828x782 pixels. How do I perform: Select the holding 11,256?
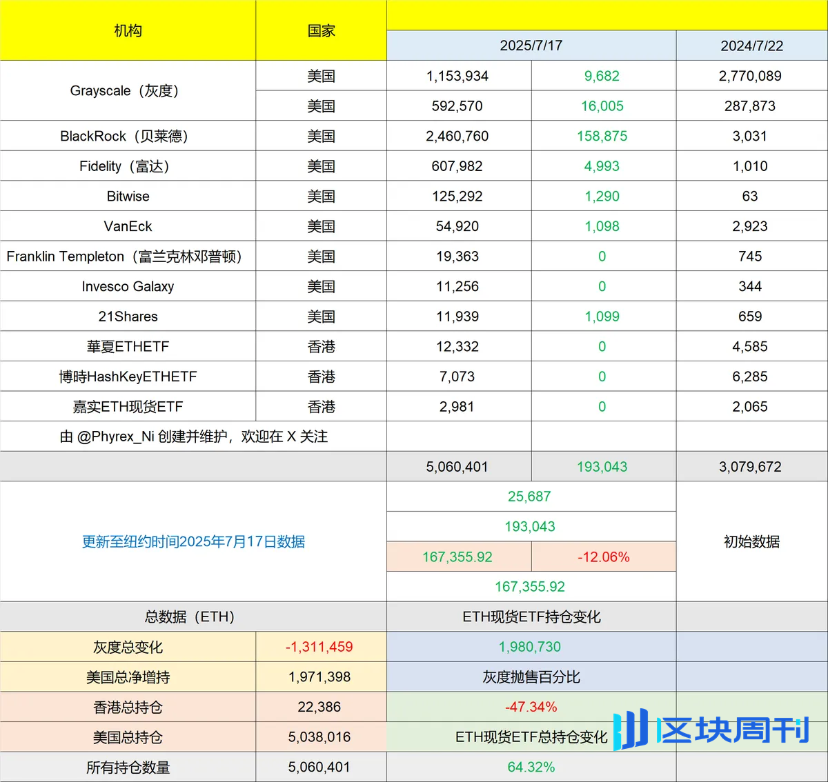457,286
